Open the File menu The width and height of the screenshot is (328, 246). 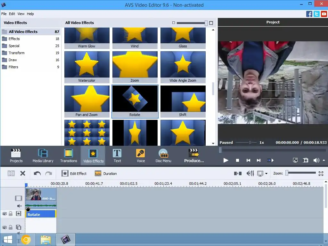click(4, 14)
